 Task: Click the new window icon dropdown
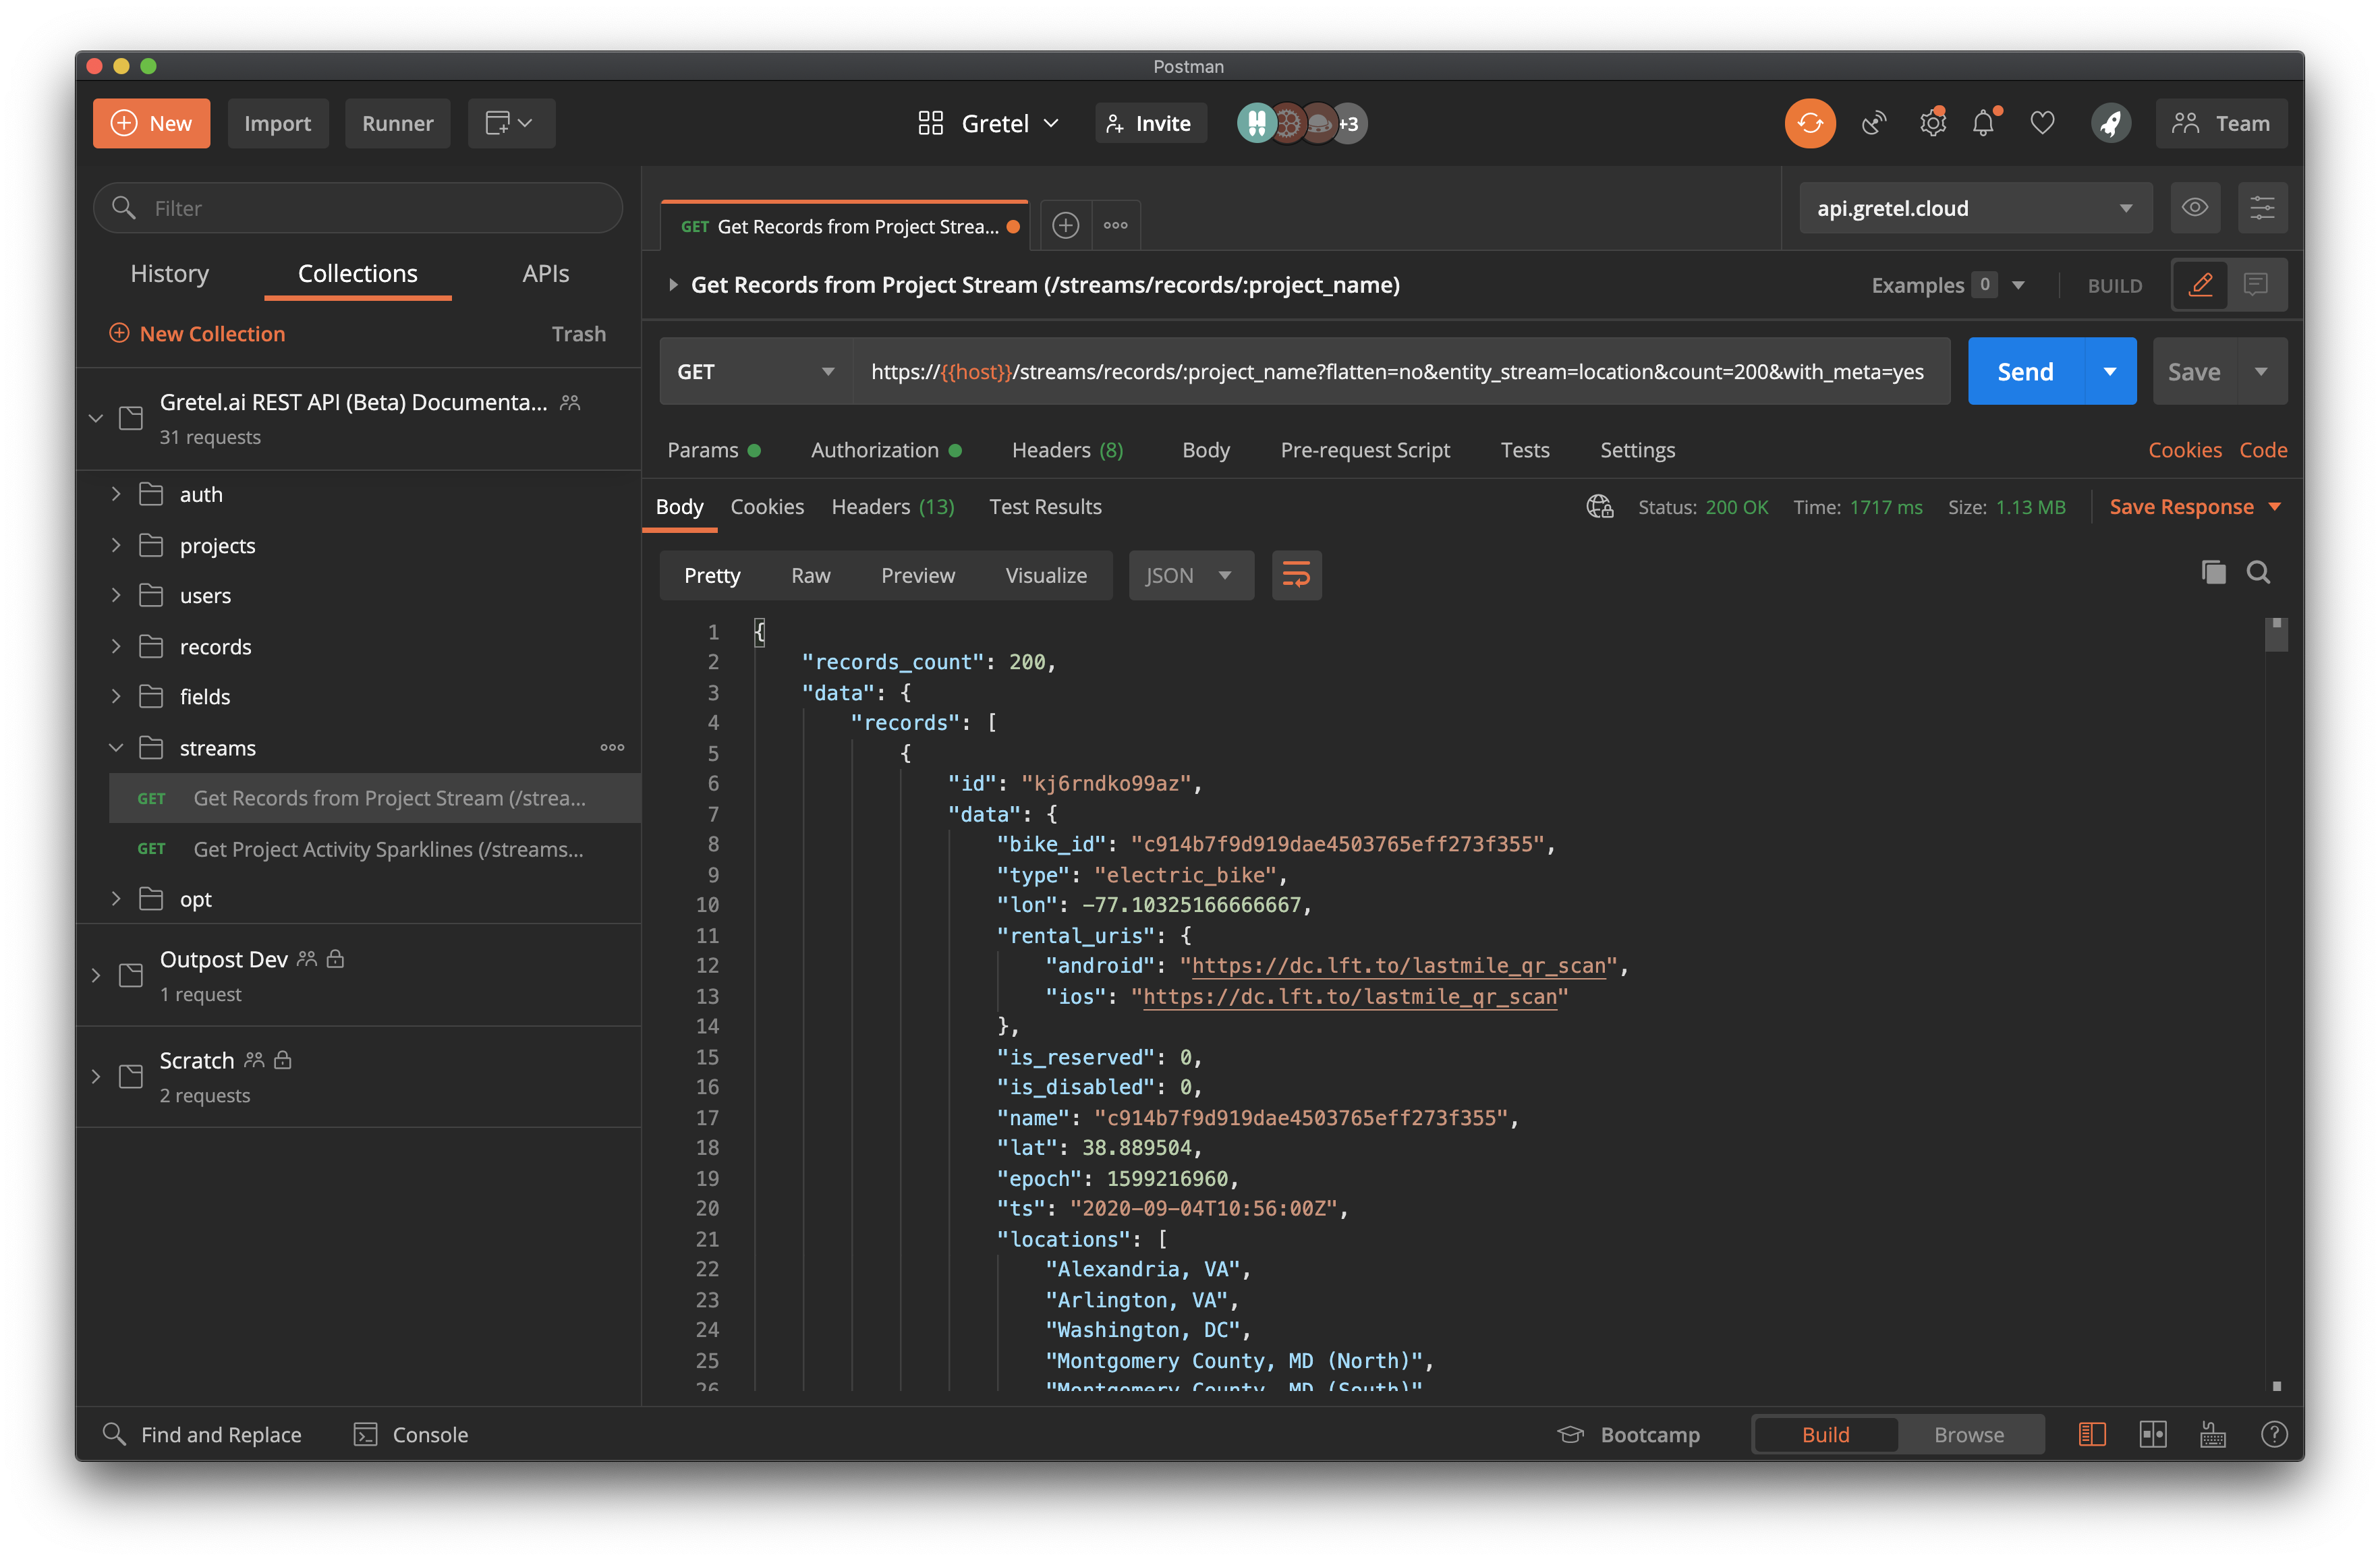coord(509,123)
